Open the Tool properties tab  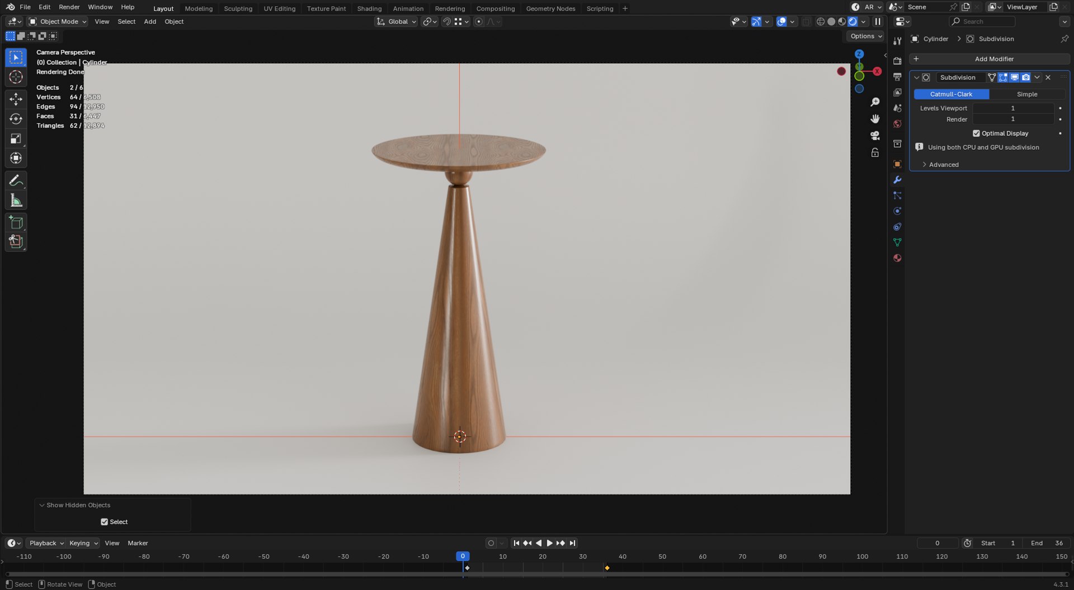pyautogui.click(x=897, y=41)
